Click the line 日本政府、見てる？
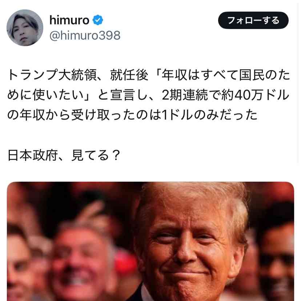Screen dimensions: 301x301 click(x=64, y=155)
